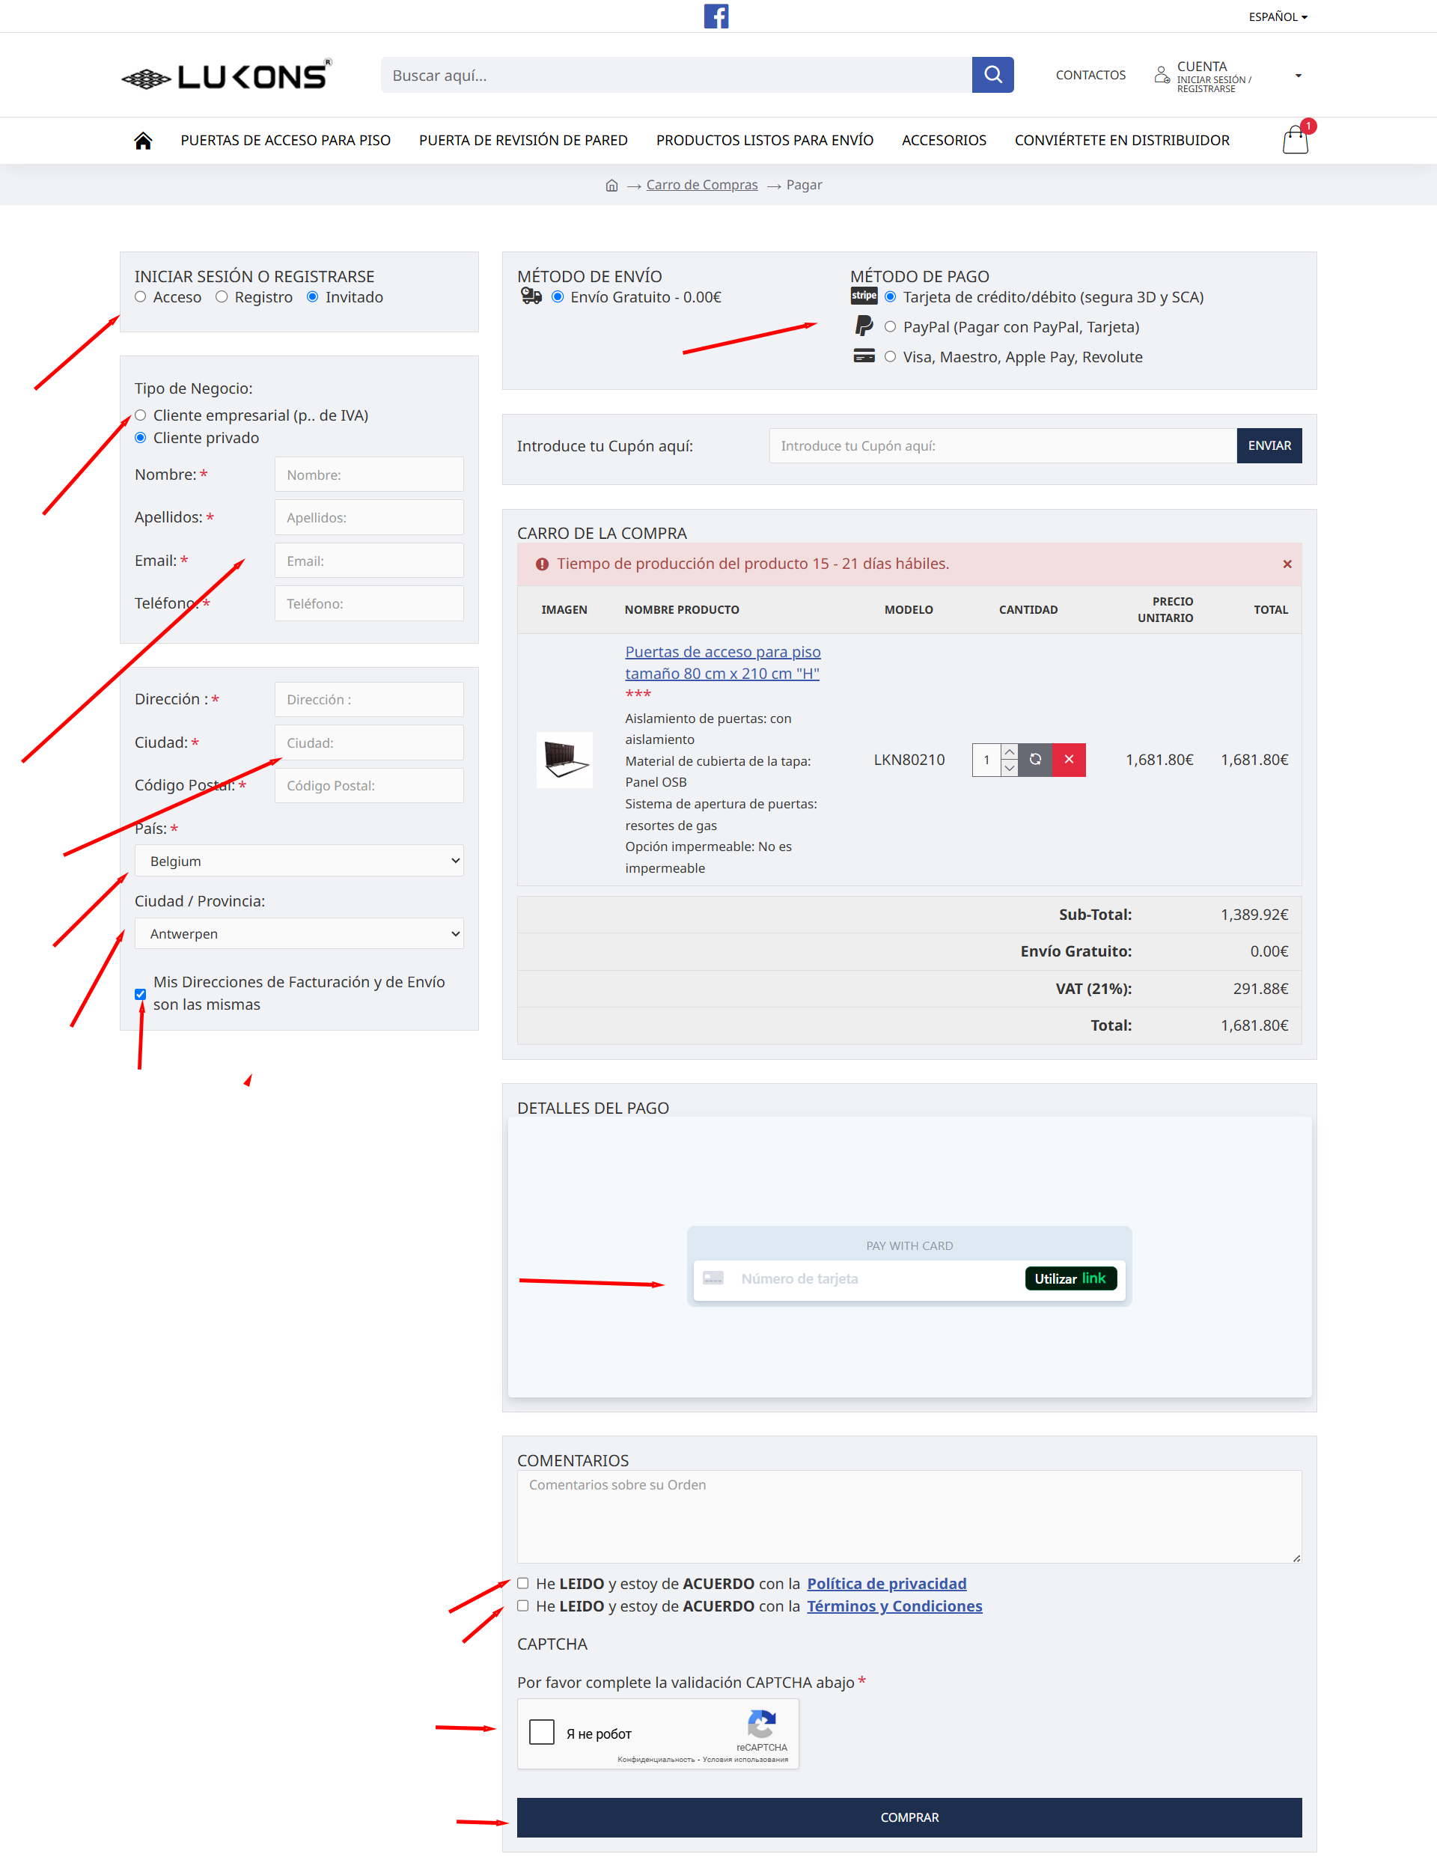Image resolution: width=1437 pixels, height=1857 pixels.
Task: Open PUERTA DE REVISIÓN DE PARED menu
Action: point(523,140)
